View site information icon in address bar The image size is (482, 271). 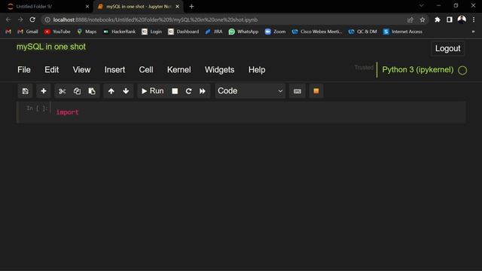click(x=47, y=20)
